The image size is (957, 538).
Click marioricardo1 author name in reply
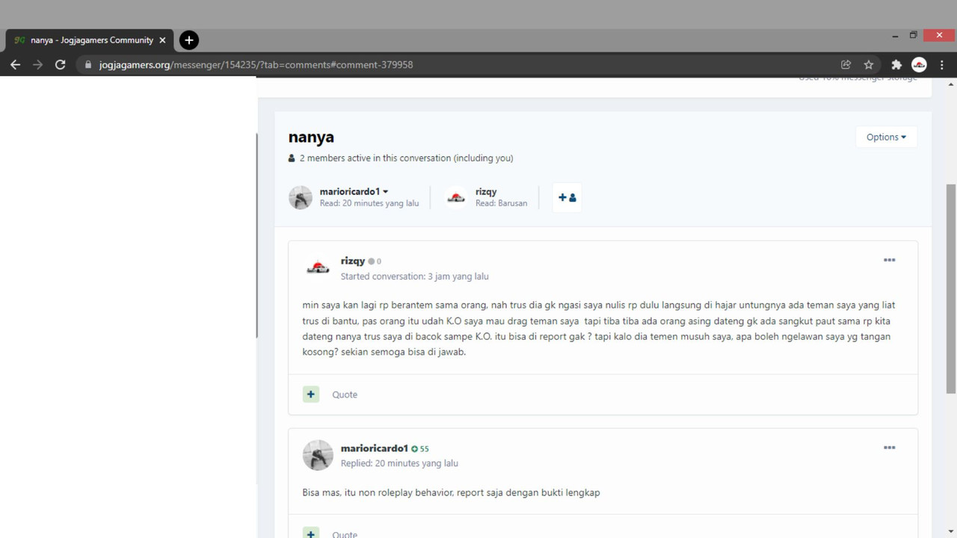click(x=375, y=448)
